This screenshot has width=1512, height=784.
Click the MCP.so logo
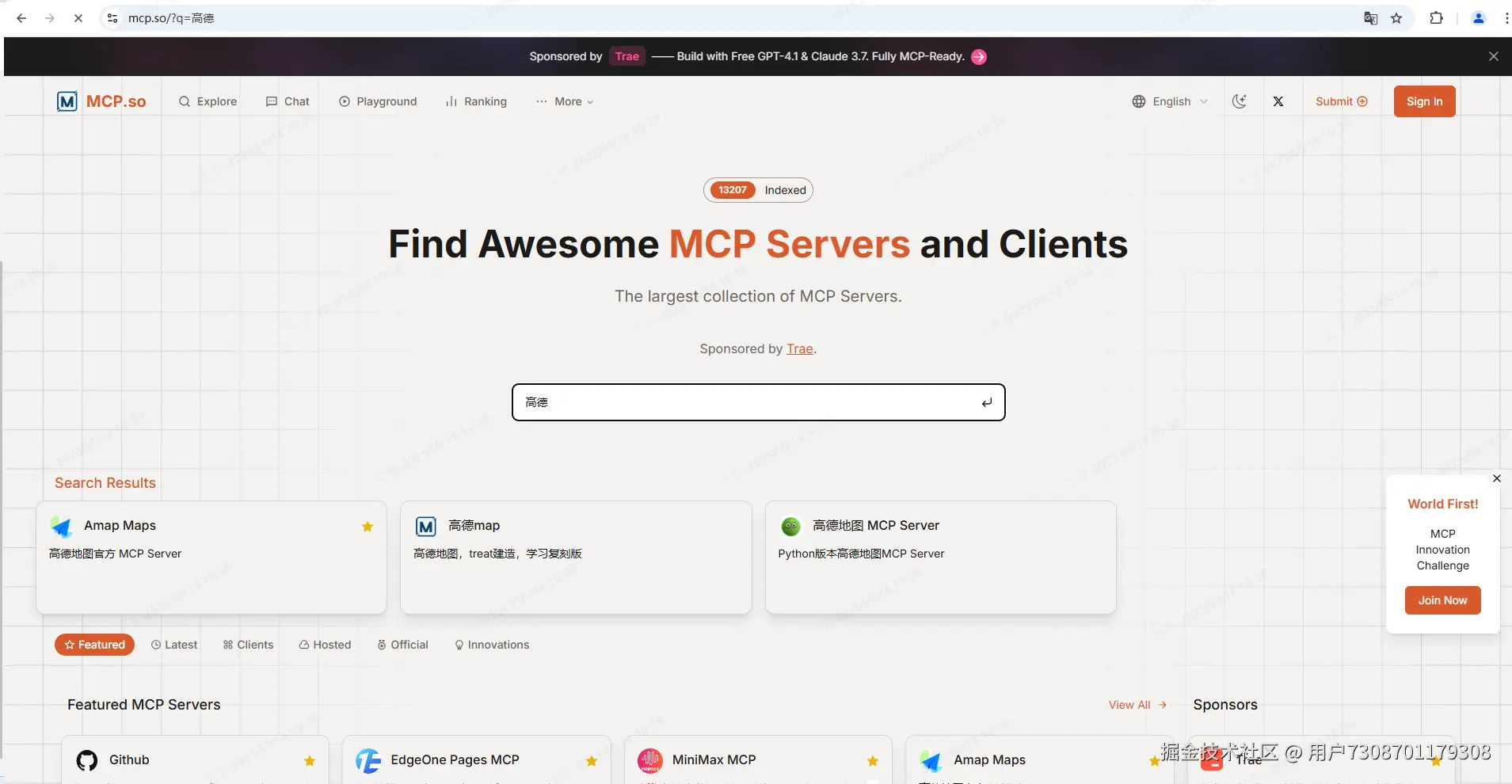coord(101,101)
